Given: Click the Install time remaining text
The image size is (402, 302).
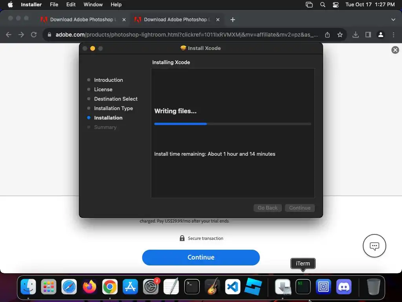Looking at the screenshot, I should [215, 154].
